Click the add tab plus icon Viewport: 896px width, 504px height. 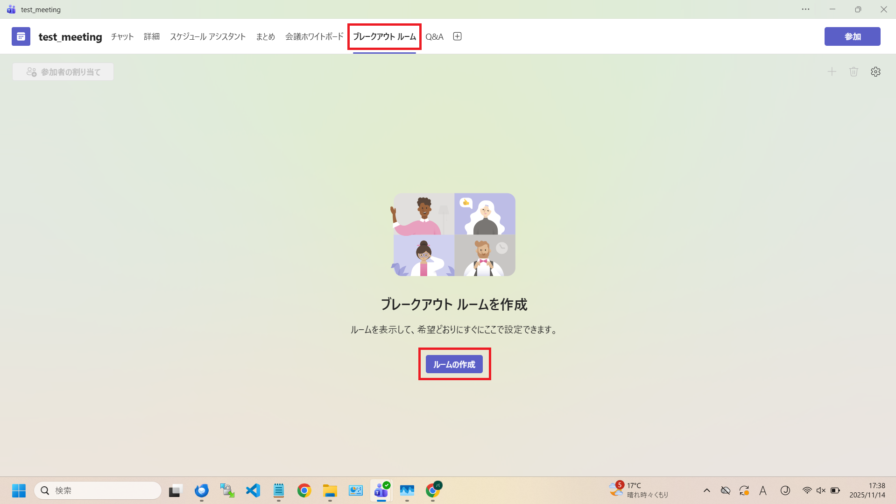457,36
